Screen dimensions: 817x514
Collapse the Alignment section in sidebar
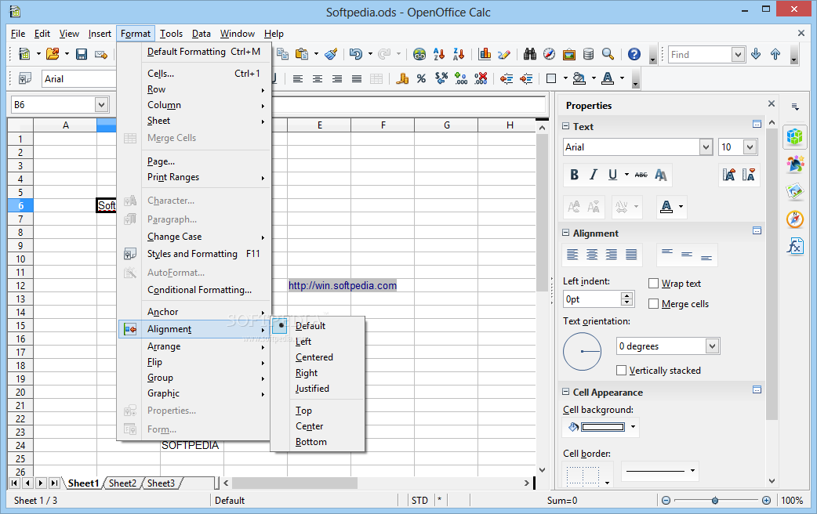[566, 233]
